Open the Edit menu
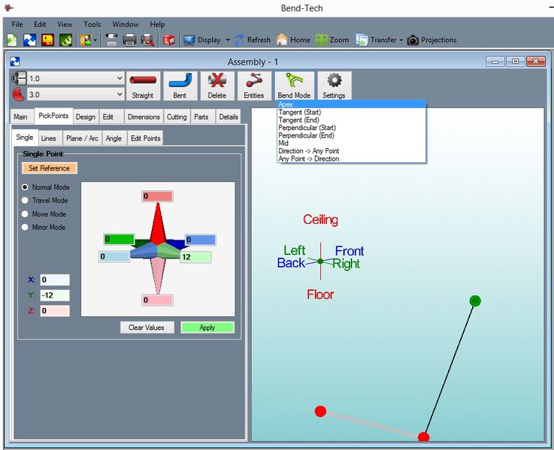554x450 pixels. (x=40, y=24)
